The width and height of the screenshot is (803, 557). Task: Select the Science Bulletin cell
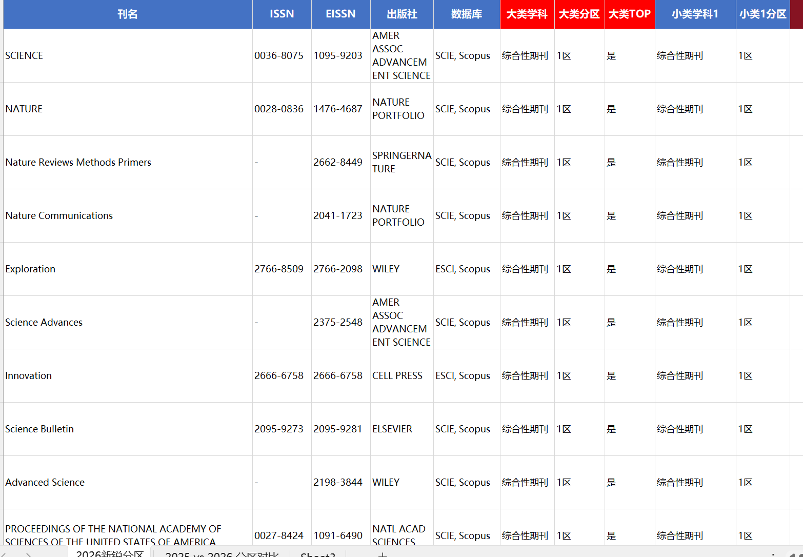pyautogui.click(x=128, y=429)
